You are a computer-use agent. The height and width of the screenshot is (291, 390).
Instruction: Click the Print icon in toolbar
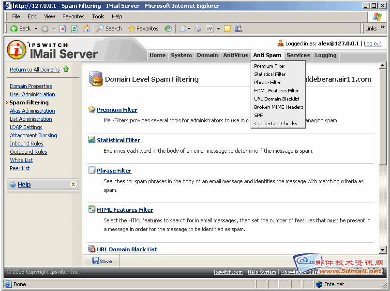pos(197,29)
